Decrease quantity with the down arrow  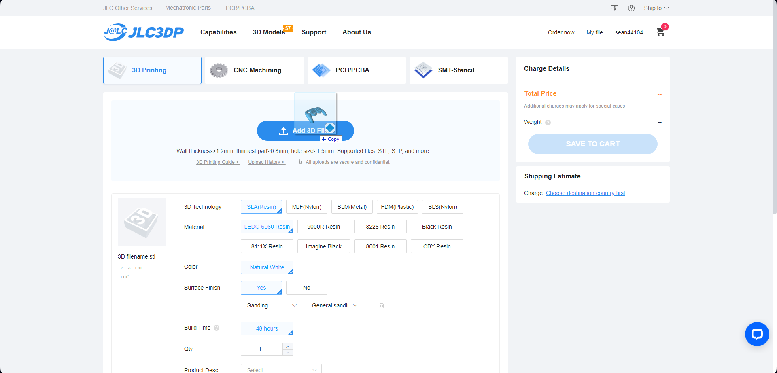point(288,352)
